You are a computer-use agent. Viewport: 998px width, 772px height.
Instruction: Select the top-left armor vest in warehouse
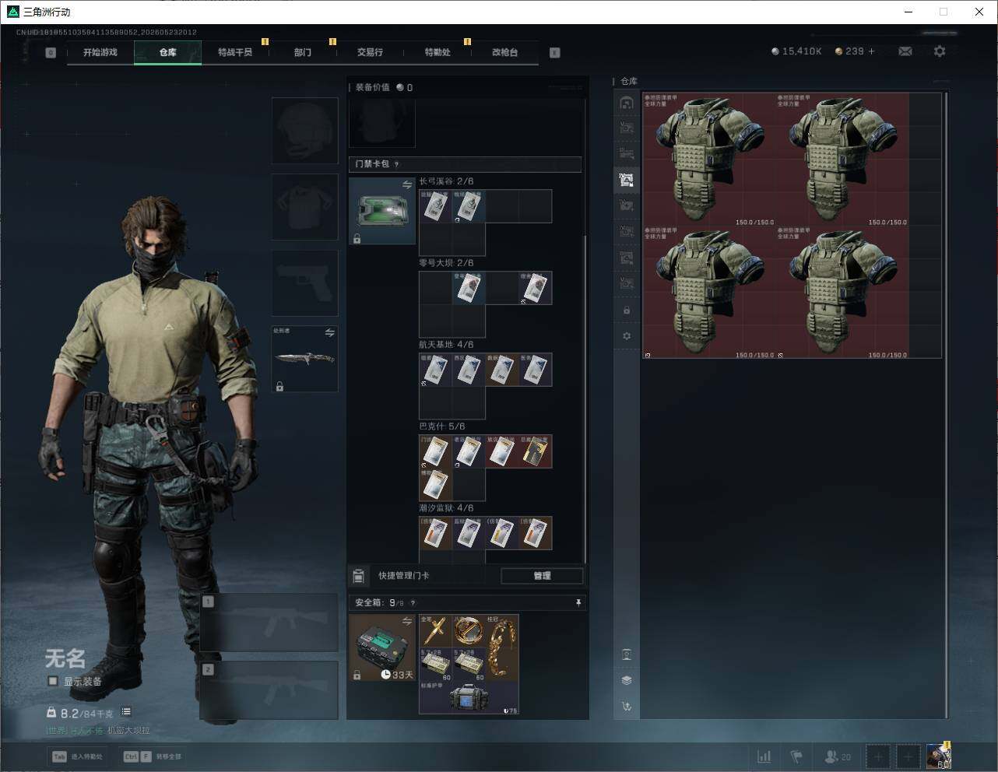tap(709, 160)
